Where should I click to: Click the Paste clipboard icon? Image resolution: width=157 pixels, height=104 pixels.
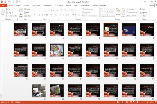(3, 11)
